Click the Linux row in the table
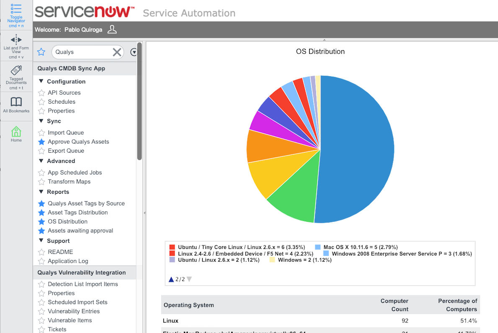This screenshot has width=498, height=333. point(320,320)
